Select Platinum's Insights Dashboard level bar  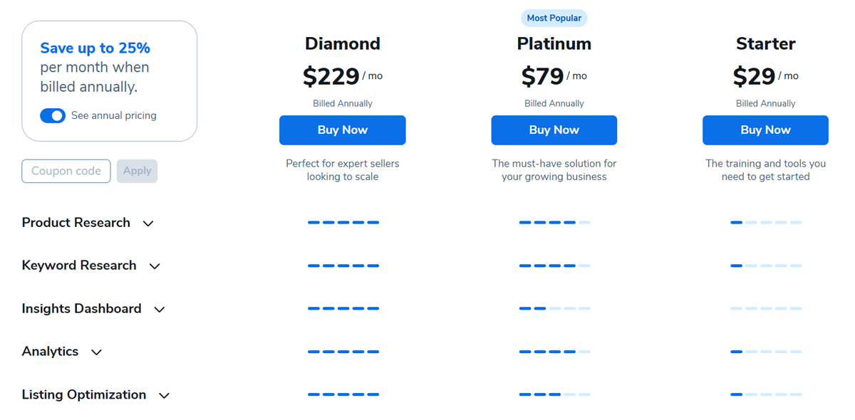coord(555,308)
